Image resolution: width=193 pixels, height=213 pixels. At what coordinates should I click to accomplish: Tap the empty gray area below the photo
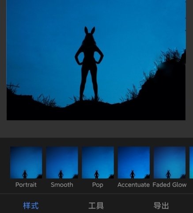[96, 129]
